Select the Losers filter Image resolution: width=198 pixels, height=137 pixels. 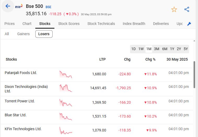[x=44, y=34]
